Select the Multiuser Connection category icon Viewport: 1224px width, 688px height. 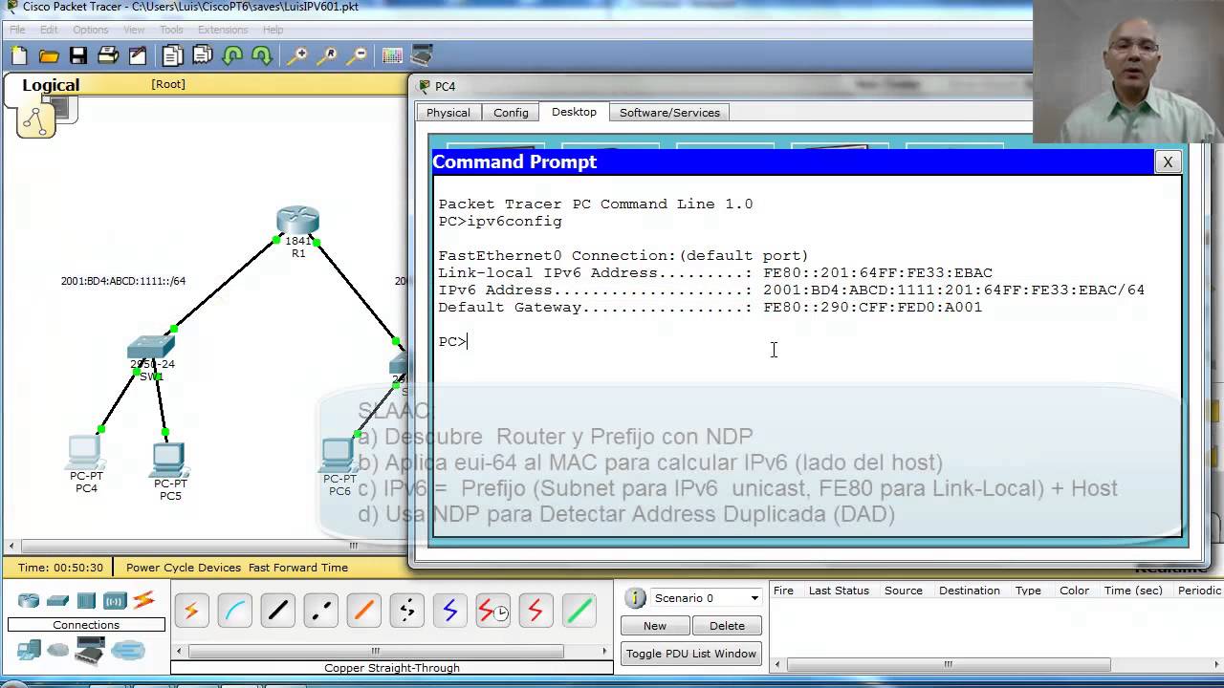(127, 651)
